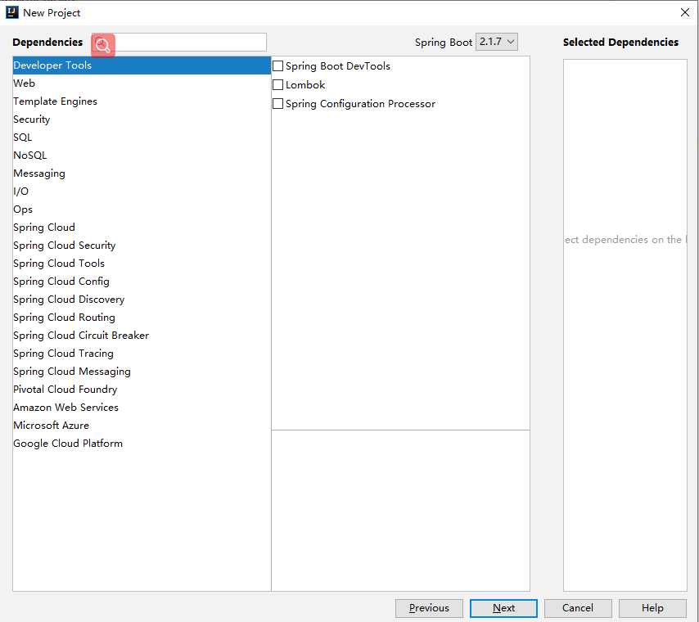
Task: Close the New Project dialog
Action: (x=685, y=12)
